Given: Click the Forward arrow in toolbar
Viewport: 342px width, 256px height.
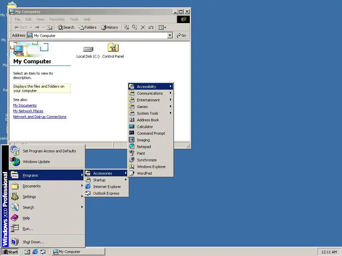Looking at the screenshot, I should [37, 27].
